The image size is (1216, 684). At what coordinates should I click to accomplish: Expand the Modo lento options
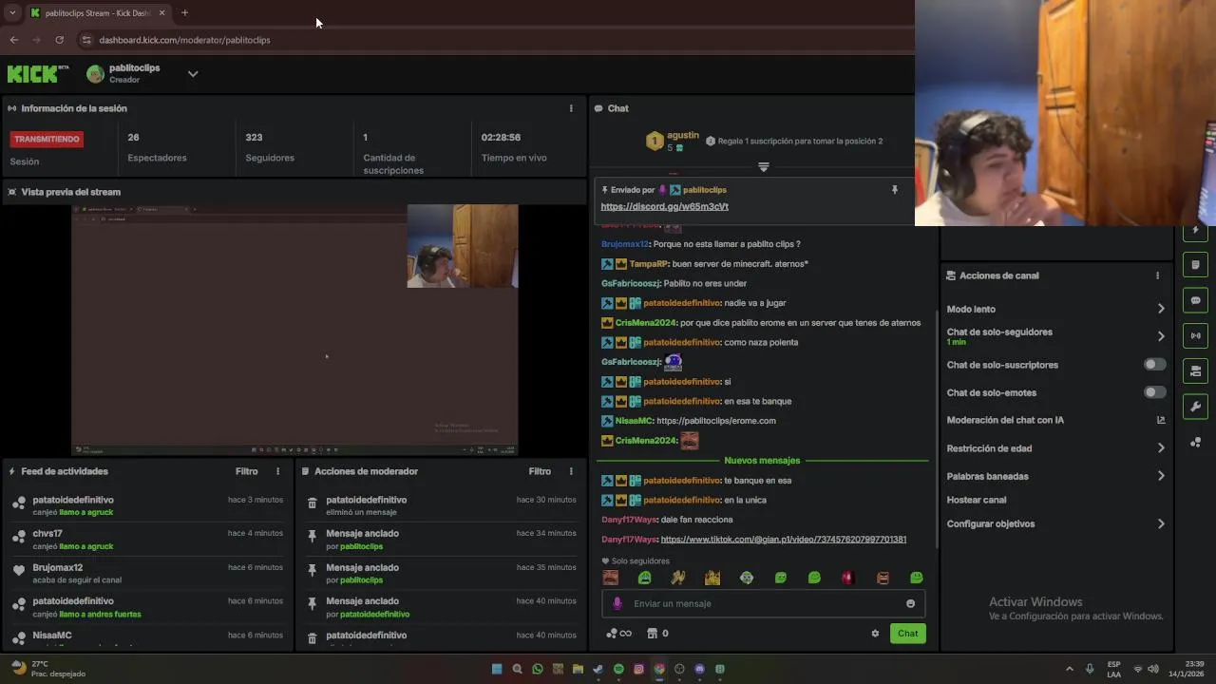tap(1160, 309)
